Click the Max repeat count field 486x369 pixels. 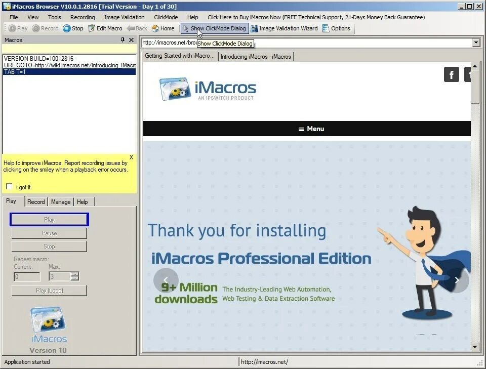click(x=60, y=277)
